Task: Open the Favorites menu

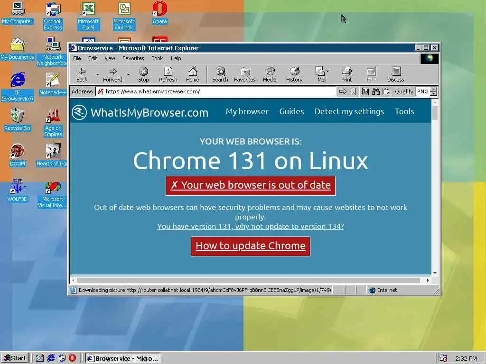Action: [x=133, y=58]
